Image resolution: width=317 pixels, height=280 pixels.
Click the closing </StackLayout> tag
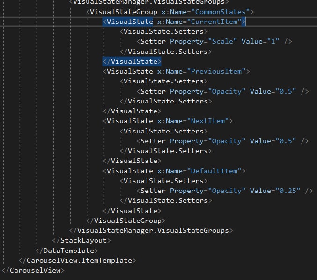tap(81, 240)
